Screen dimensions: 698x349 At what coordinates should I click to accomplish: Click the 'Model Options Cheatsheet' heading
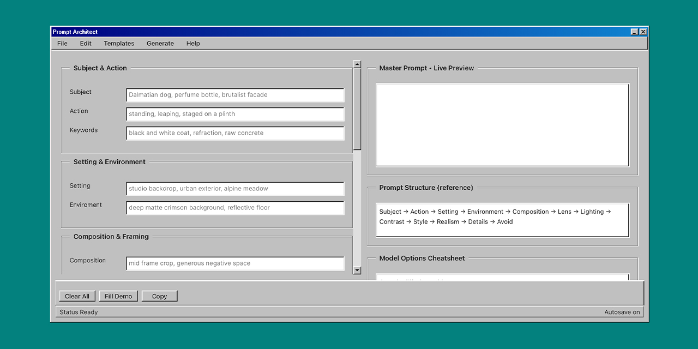coord(422,258)
